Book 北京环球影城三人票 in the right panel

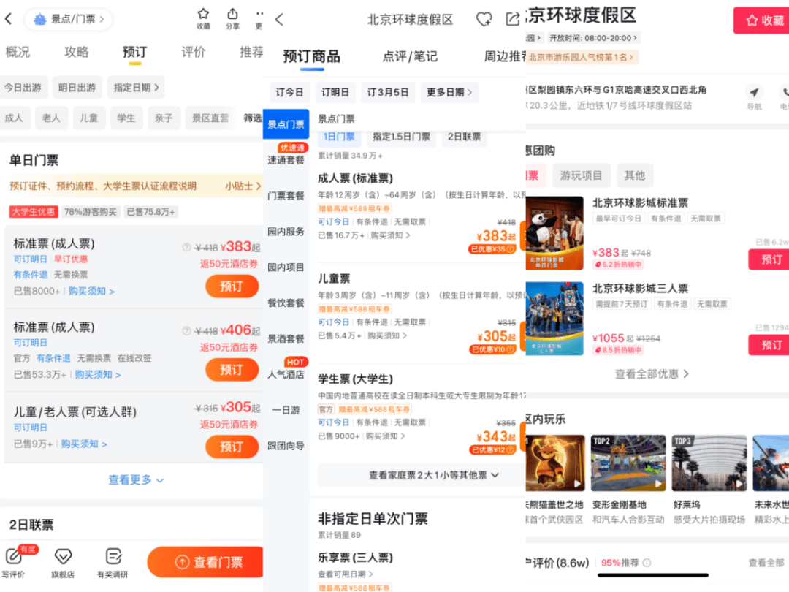click(769, 345)
